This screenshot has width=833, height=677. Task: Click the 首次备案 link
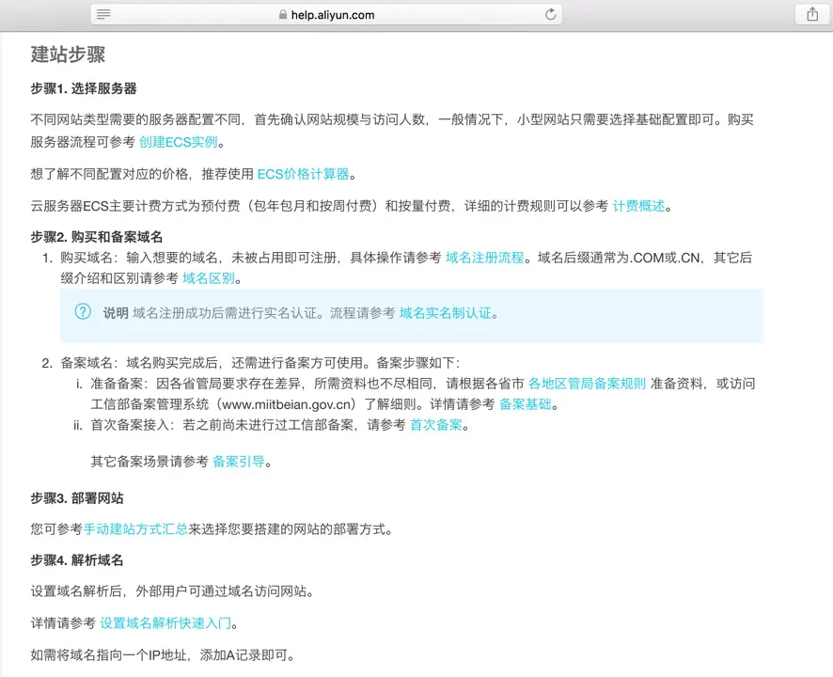(436, 425)
